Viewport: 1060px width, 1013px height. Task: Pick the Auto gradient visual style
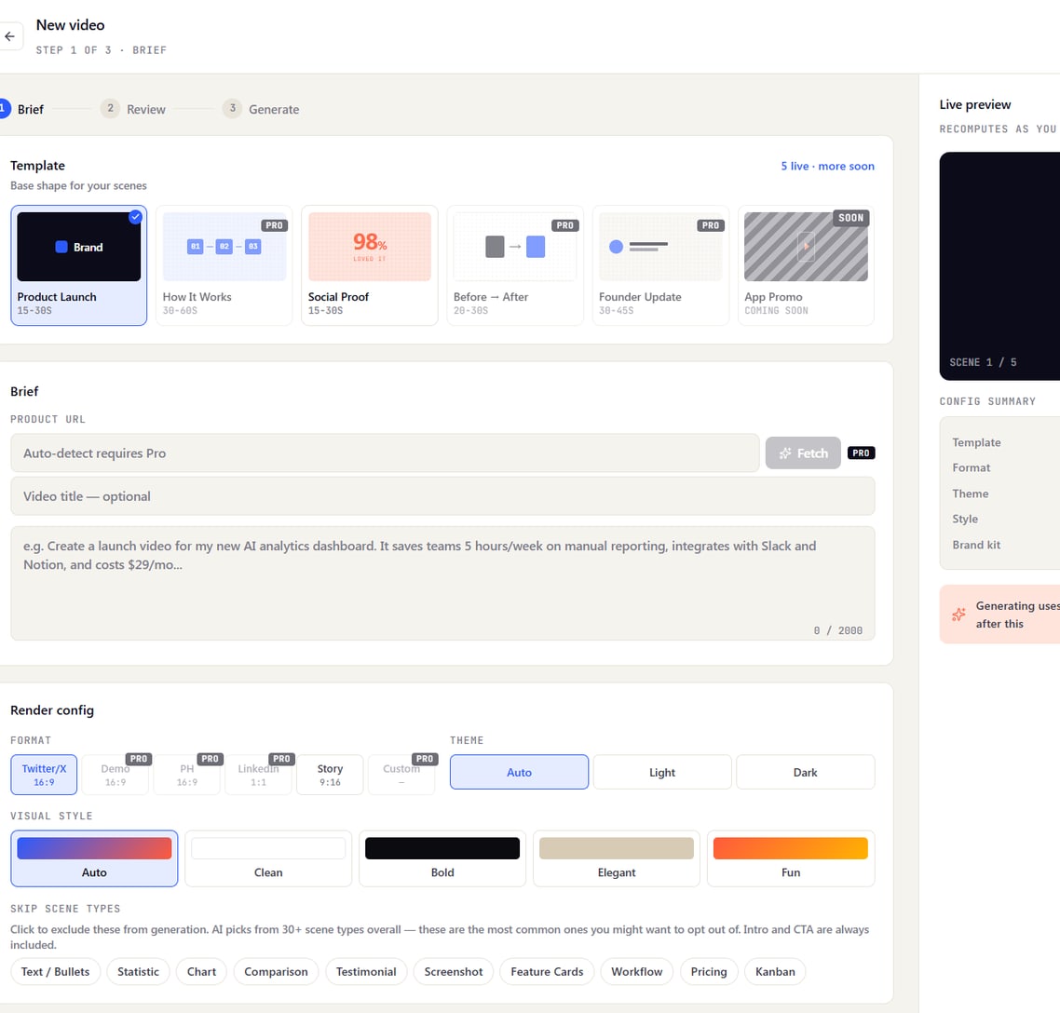click(94, 858)
